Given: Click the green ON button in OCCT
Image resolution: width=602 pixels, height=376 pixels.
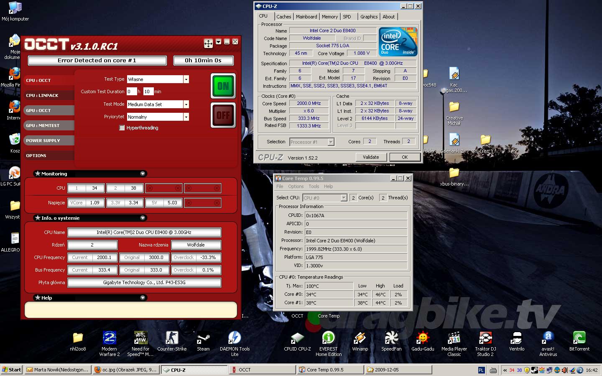Looking at the screenshot, I should pos(223,86).
